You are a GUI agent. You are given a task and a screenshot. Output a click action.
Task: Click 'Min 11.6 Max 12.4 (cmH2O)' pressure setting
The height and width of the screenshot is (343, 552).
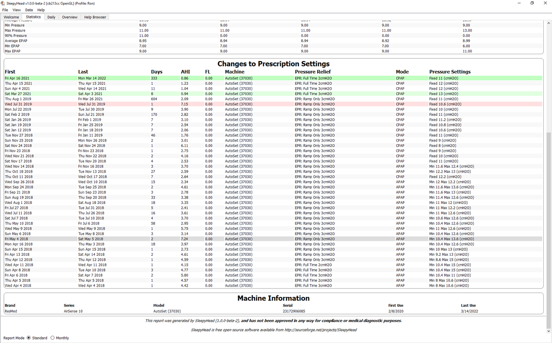point(452,166)
